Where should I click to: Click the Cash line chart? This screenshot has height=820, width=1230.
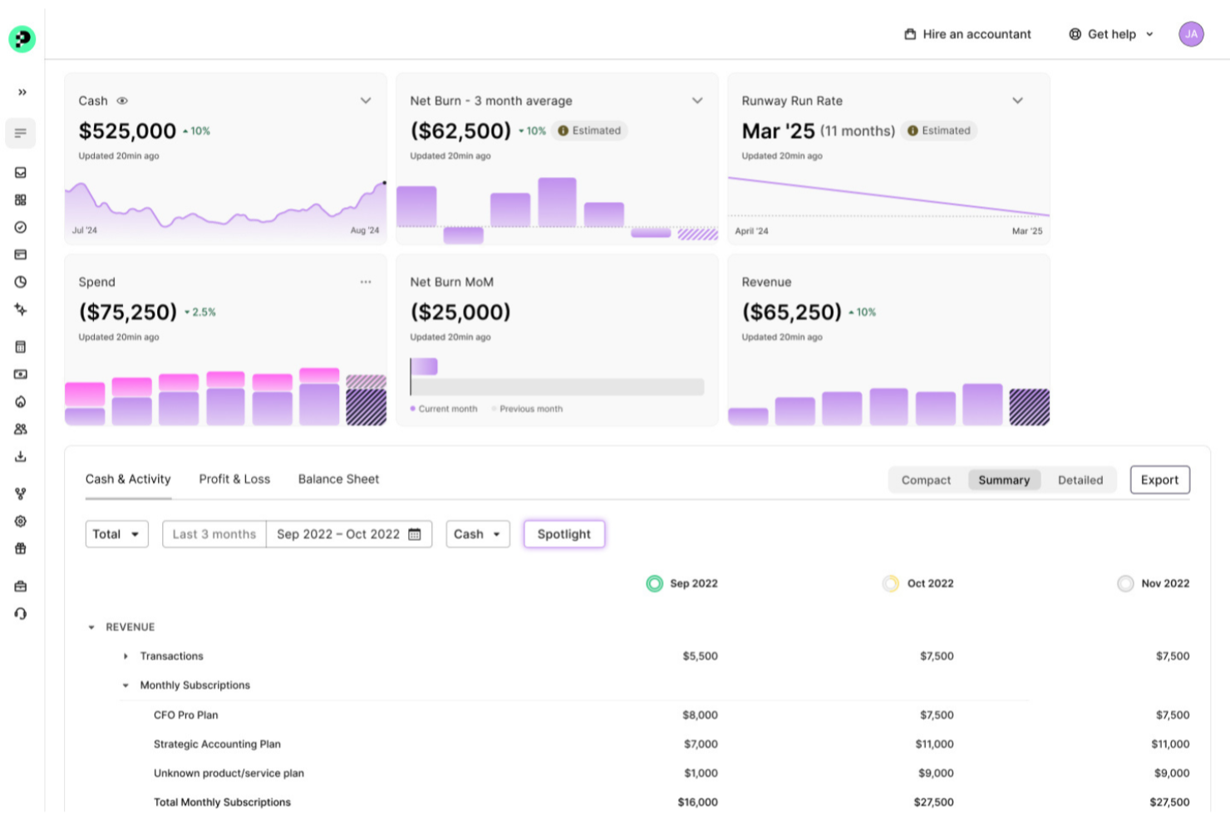coord(225,208)
